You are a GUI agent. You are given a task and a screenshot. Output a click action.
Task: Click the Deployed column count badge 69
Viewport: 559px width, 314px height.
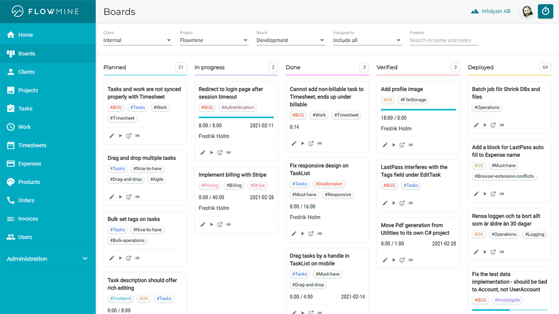click(545, 67)
